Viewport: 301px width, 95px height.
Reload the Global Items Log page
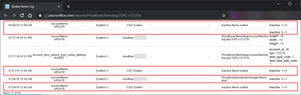(22, 16)
